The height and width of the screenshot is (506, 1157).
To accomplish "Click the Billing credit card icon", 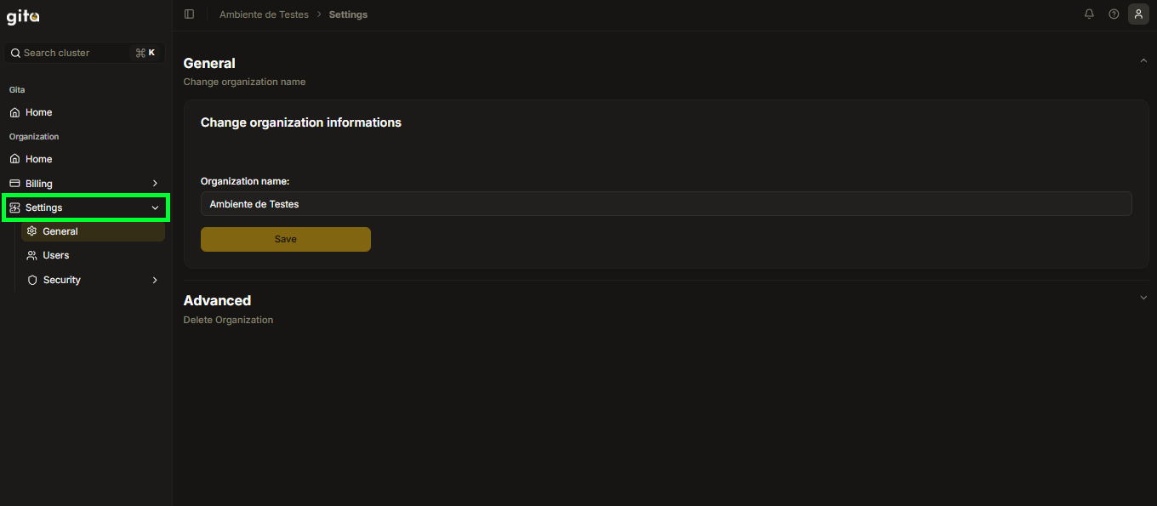I will coord(14,184).
